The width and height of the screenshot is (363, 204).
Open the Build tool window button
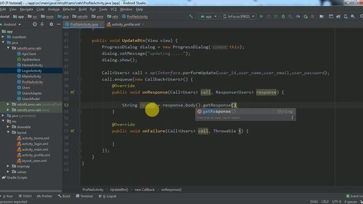click(64, 196)
